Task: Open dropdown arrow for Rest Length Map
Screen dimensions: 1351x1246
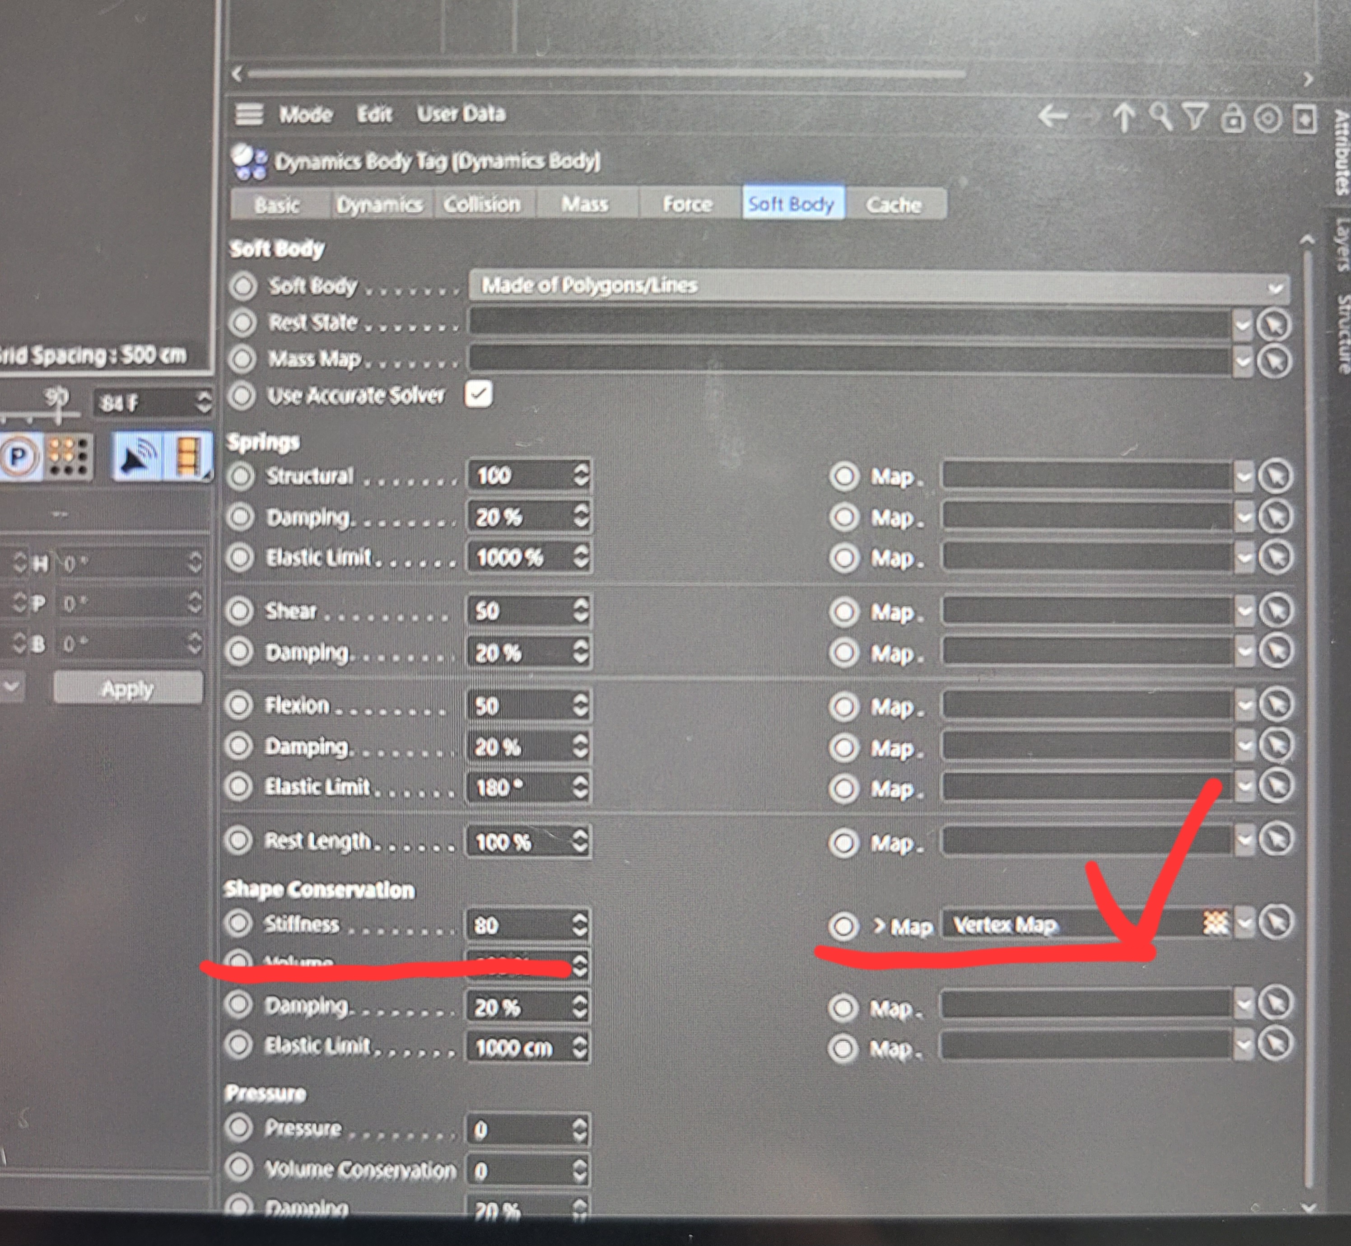Action: (1244, 841)
